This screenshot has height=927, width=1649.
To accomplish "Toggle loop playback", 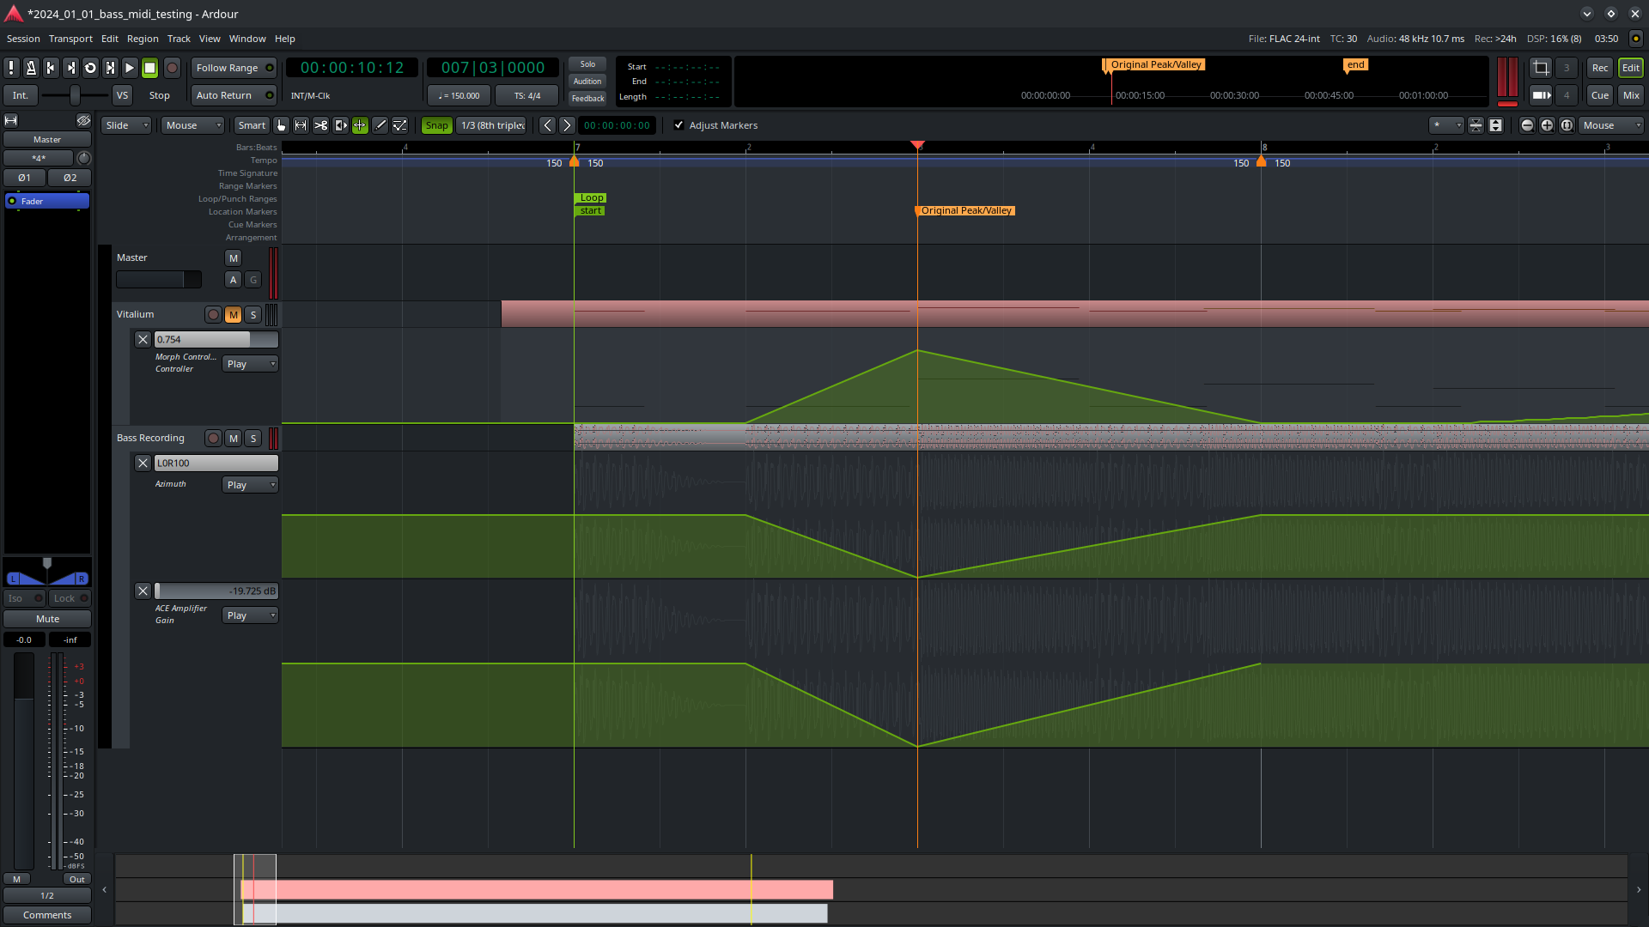I will [90, 68].
